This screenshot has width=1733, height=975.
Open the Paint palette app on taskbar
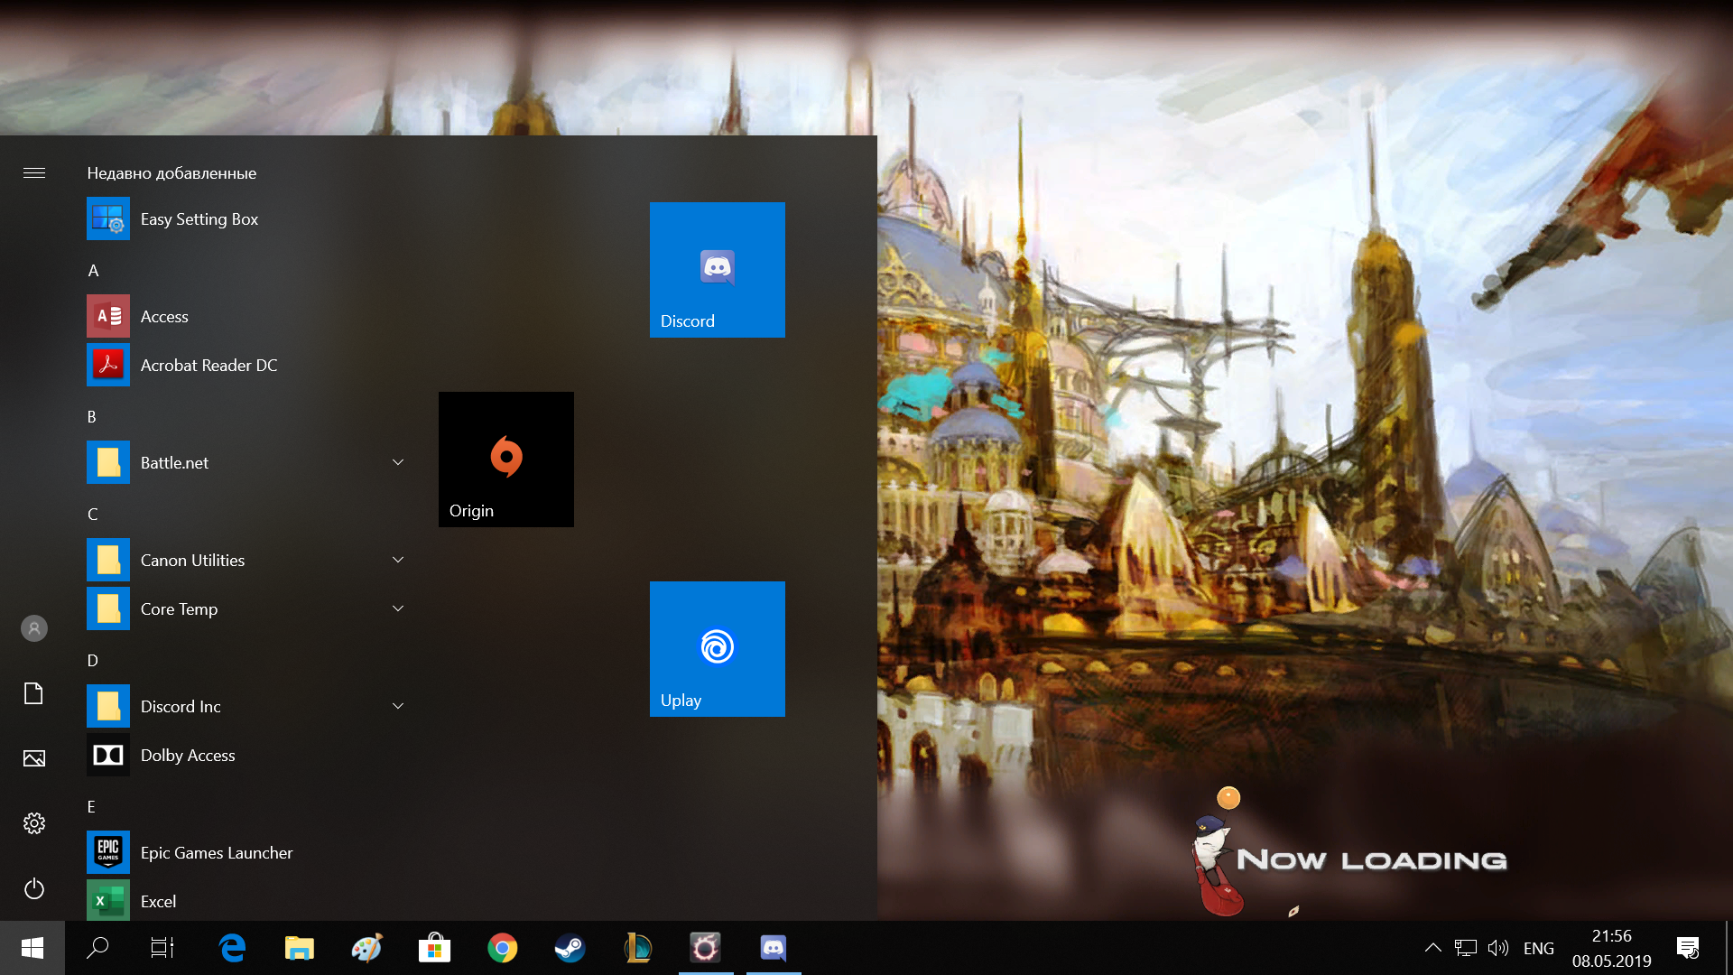tap(367, 948)
